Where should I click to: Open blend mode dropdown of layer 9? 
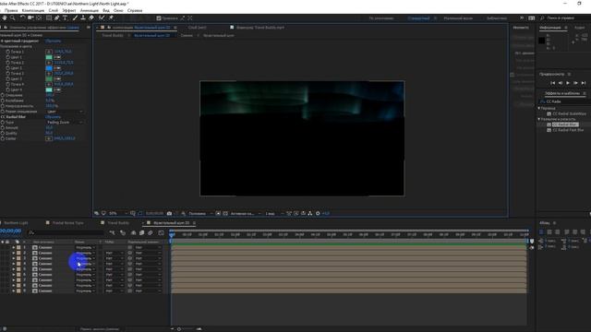coord(85,291)
